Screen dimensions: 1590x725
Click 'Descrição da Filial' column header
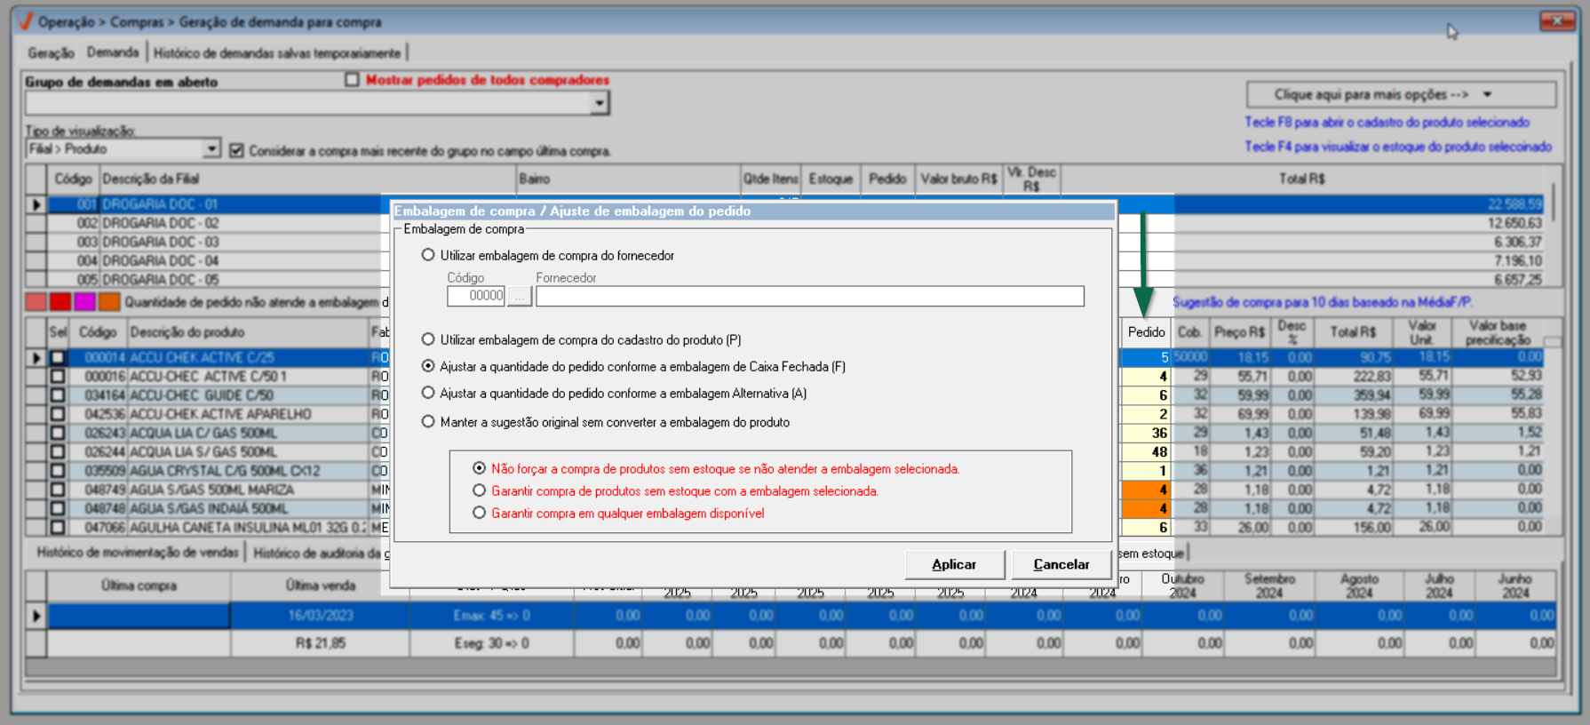pyautogui.click(x=306, y=179)
